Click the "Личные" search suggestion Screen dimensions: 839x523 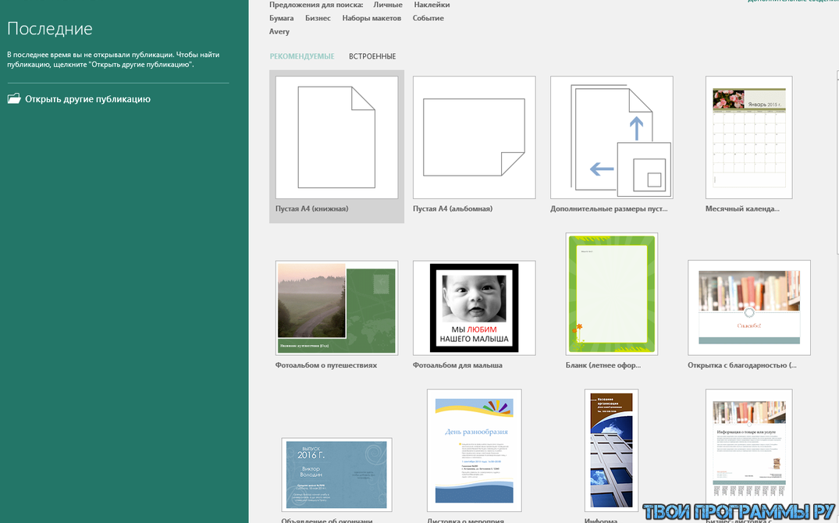(x=388, y=4)
